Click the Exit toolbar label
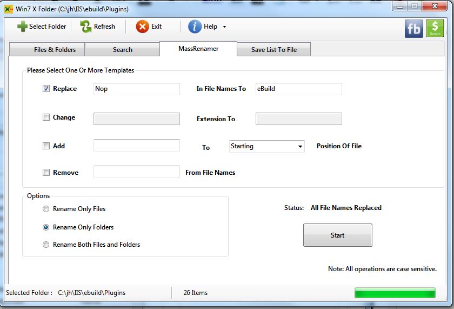The width and height of the screenshot is (454, 309). (156, 27)
